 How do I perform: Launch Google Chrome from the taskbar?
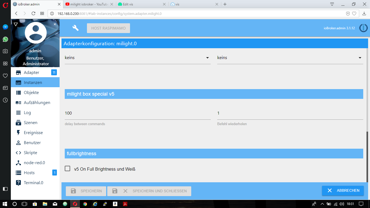coord(85,204)
